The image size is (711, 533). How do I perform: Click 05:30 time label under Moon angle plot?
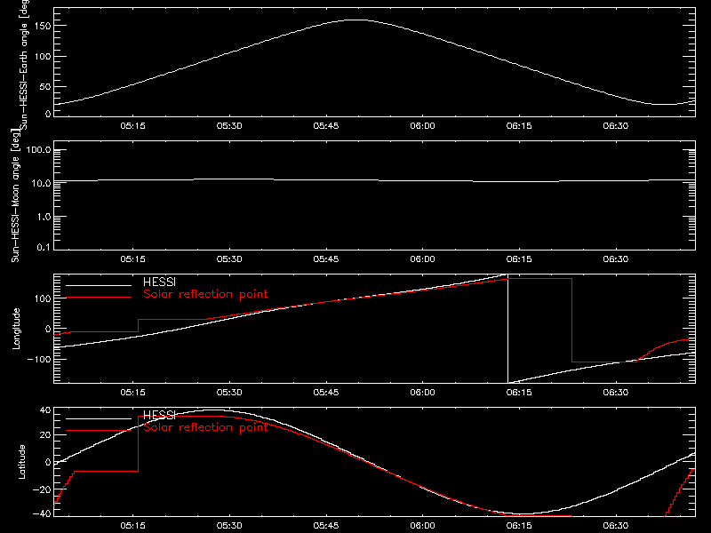pos(229,259)
